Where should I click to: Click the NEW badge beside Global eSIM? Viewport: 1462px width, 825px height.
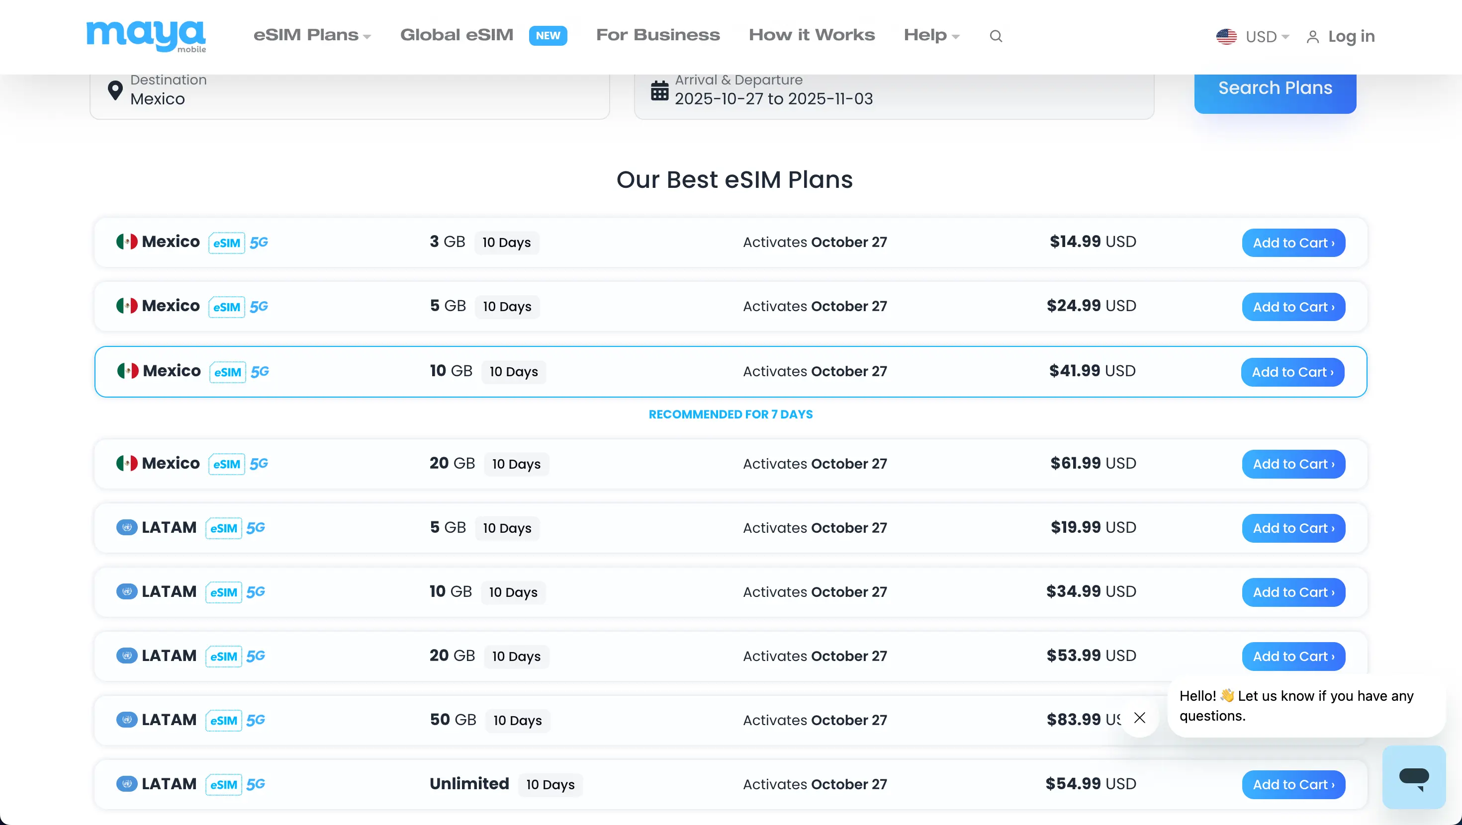coord(548,36)
